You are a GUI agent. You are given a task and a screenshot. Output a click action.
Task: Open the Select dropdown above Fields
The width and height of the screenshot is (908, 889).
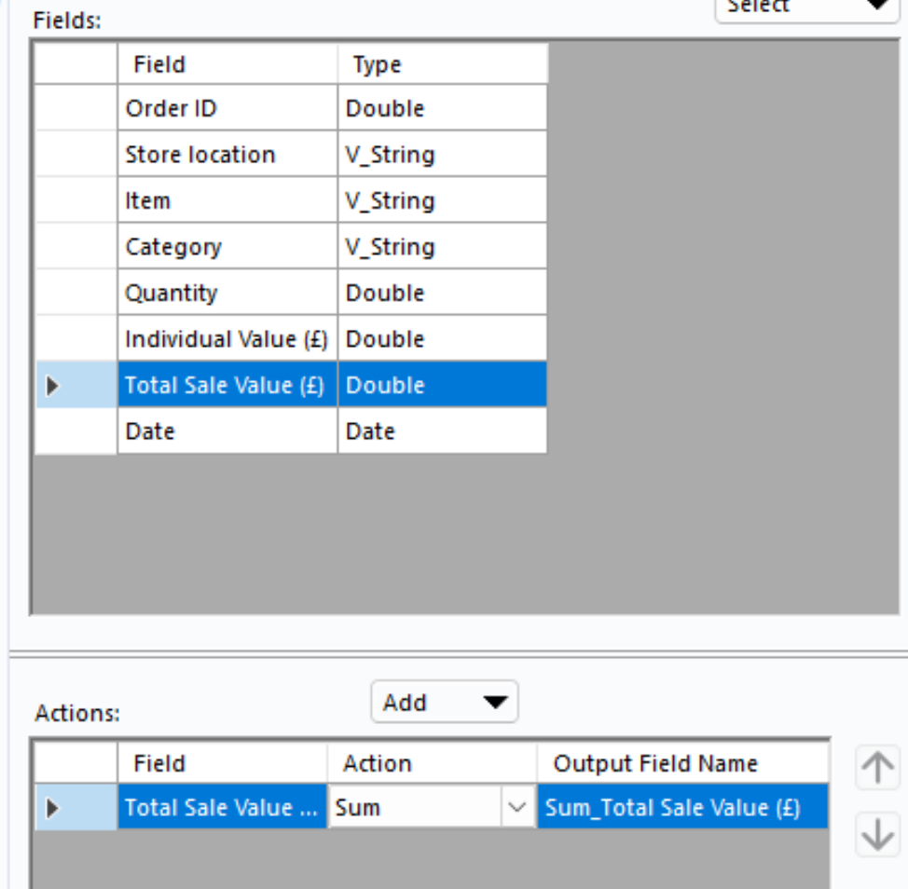pos(806,7)
